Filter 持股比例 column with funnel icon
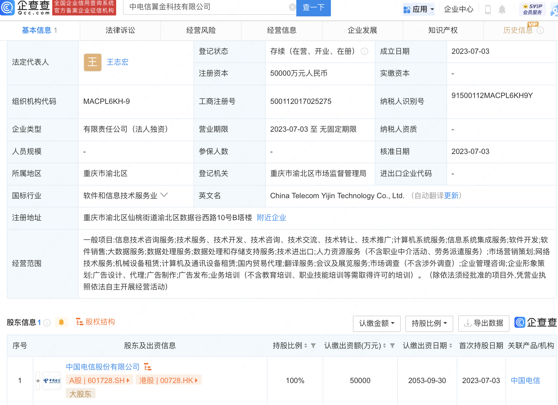 pos(313,346)
